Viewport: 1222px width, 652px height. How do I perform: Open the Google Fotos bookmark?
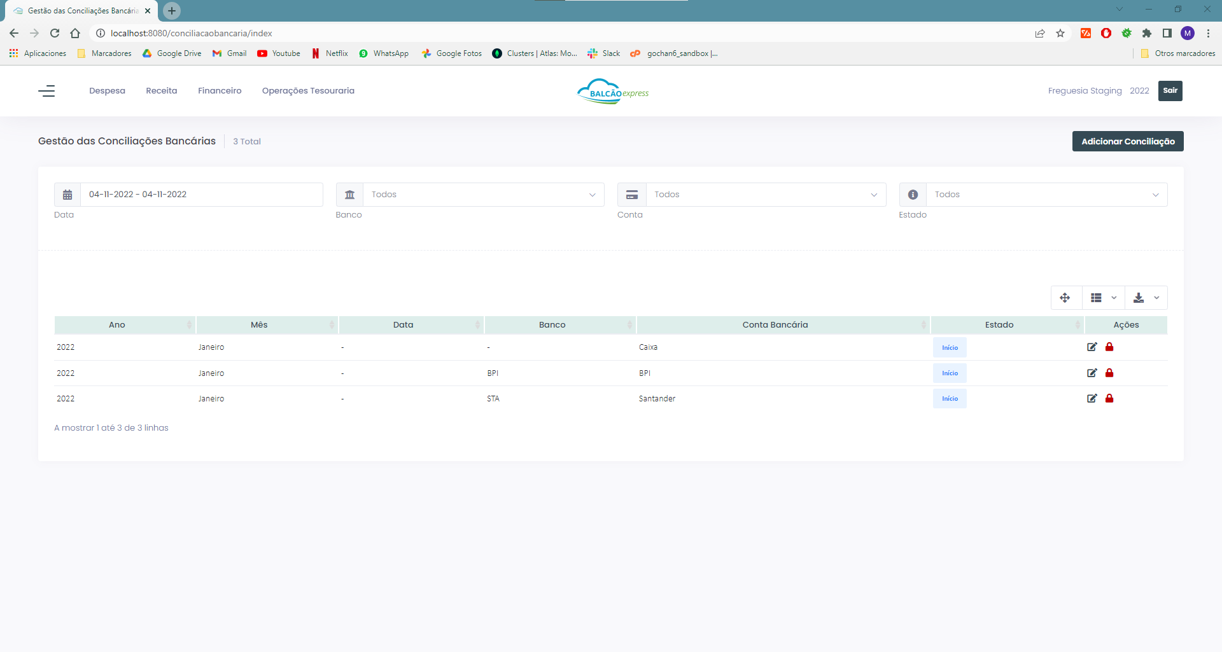pyautogui.click(x=452, y=53)
